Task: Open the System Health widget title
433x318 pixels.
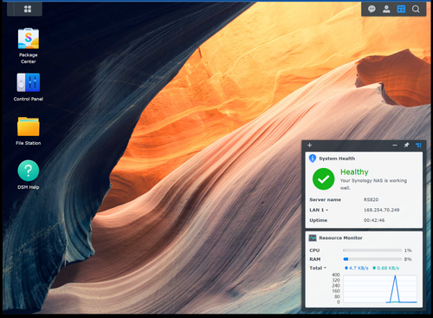Action: [x=337, y=159]
